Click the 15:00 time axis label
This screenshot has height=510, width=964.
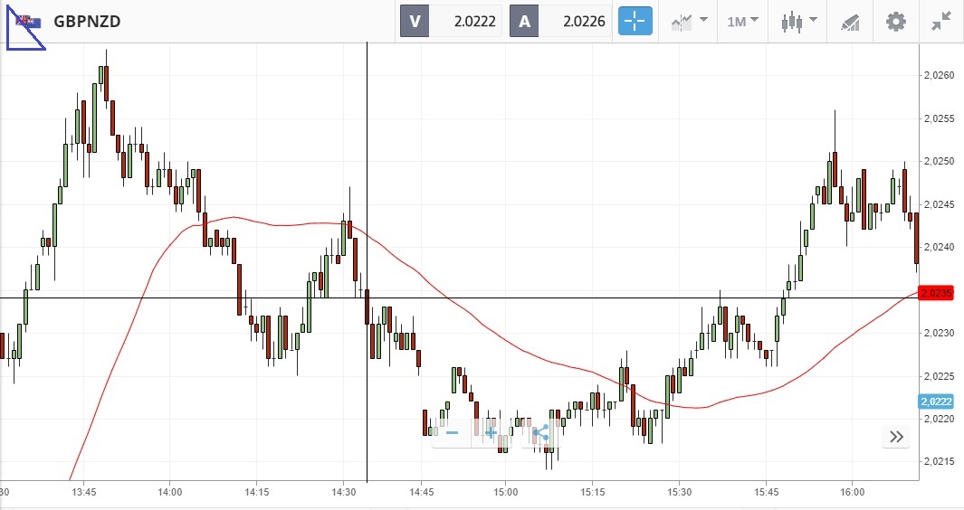(505, 493)
